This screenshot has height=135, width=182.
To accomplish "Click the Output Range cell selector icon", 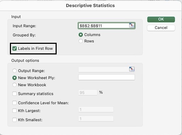I will (x=132, y=69).
